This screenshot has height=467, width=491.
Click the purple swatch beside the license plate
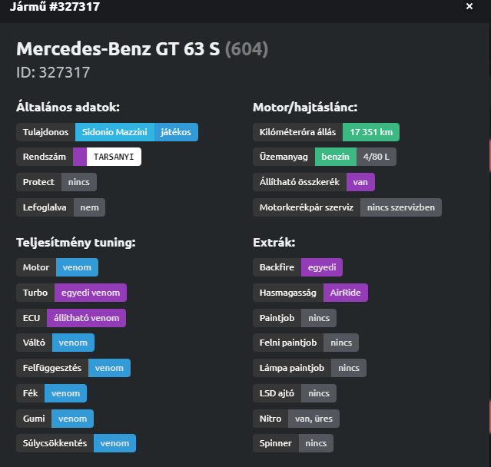click(80, 157)
